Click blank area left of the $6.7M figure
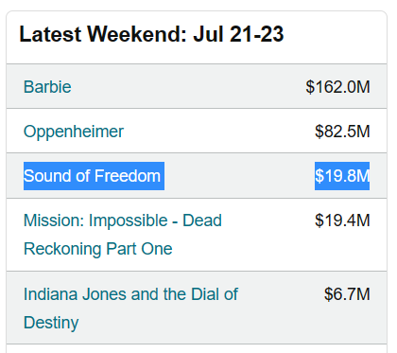Viewport: 397px width, 353px height. tap(281, 294)
